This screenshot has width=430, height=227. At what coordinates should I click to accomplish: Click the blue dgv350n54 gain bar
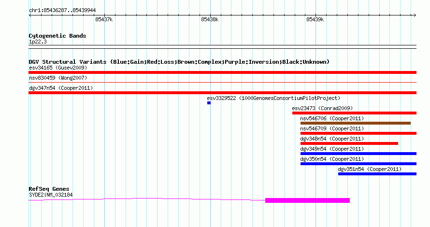[x=358, y=164]
